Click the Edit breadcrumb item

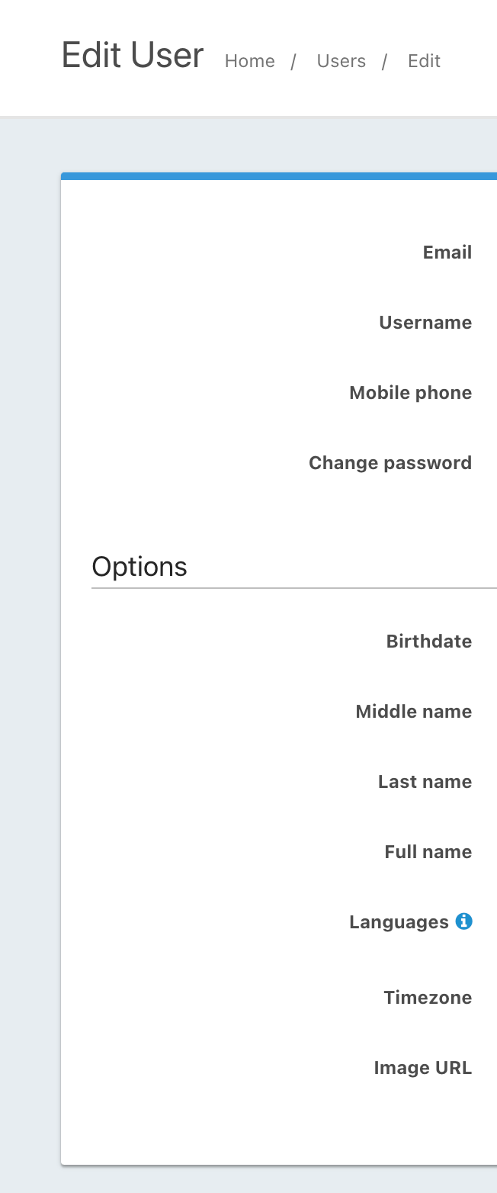point(424,61)
